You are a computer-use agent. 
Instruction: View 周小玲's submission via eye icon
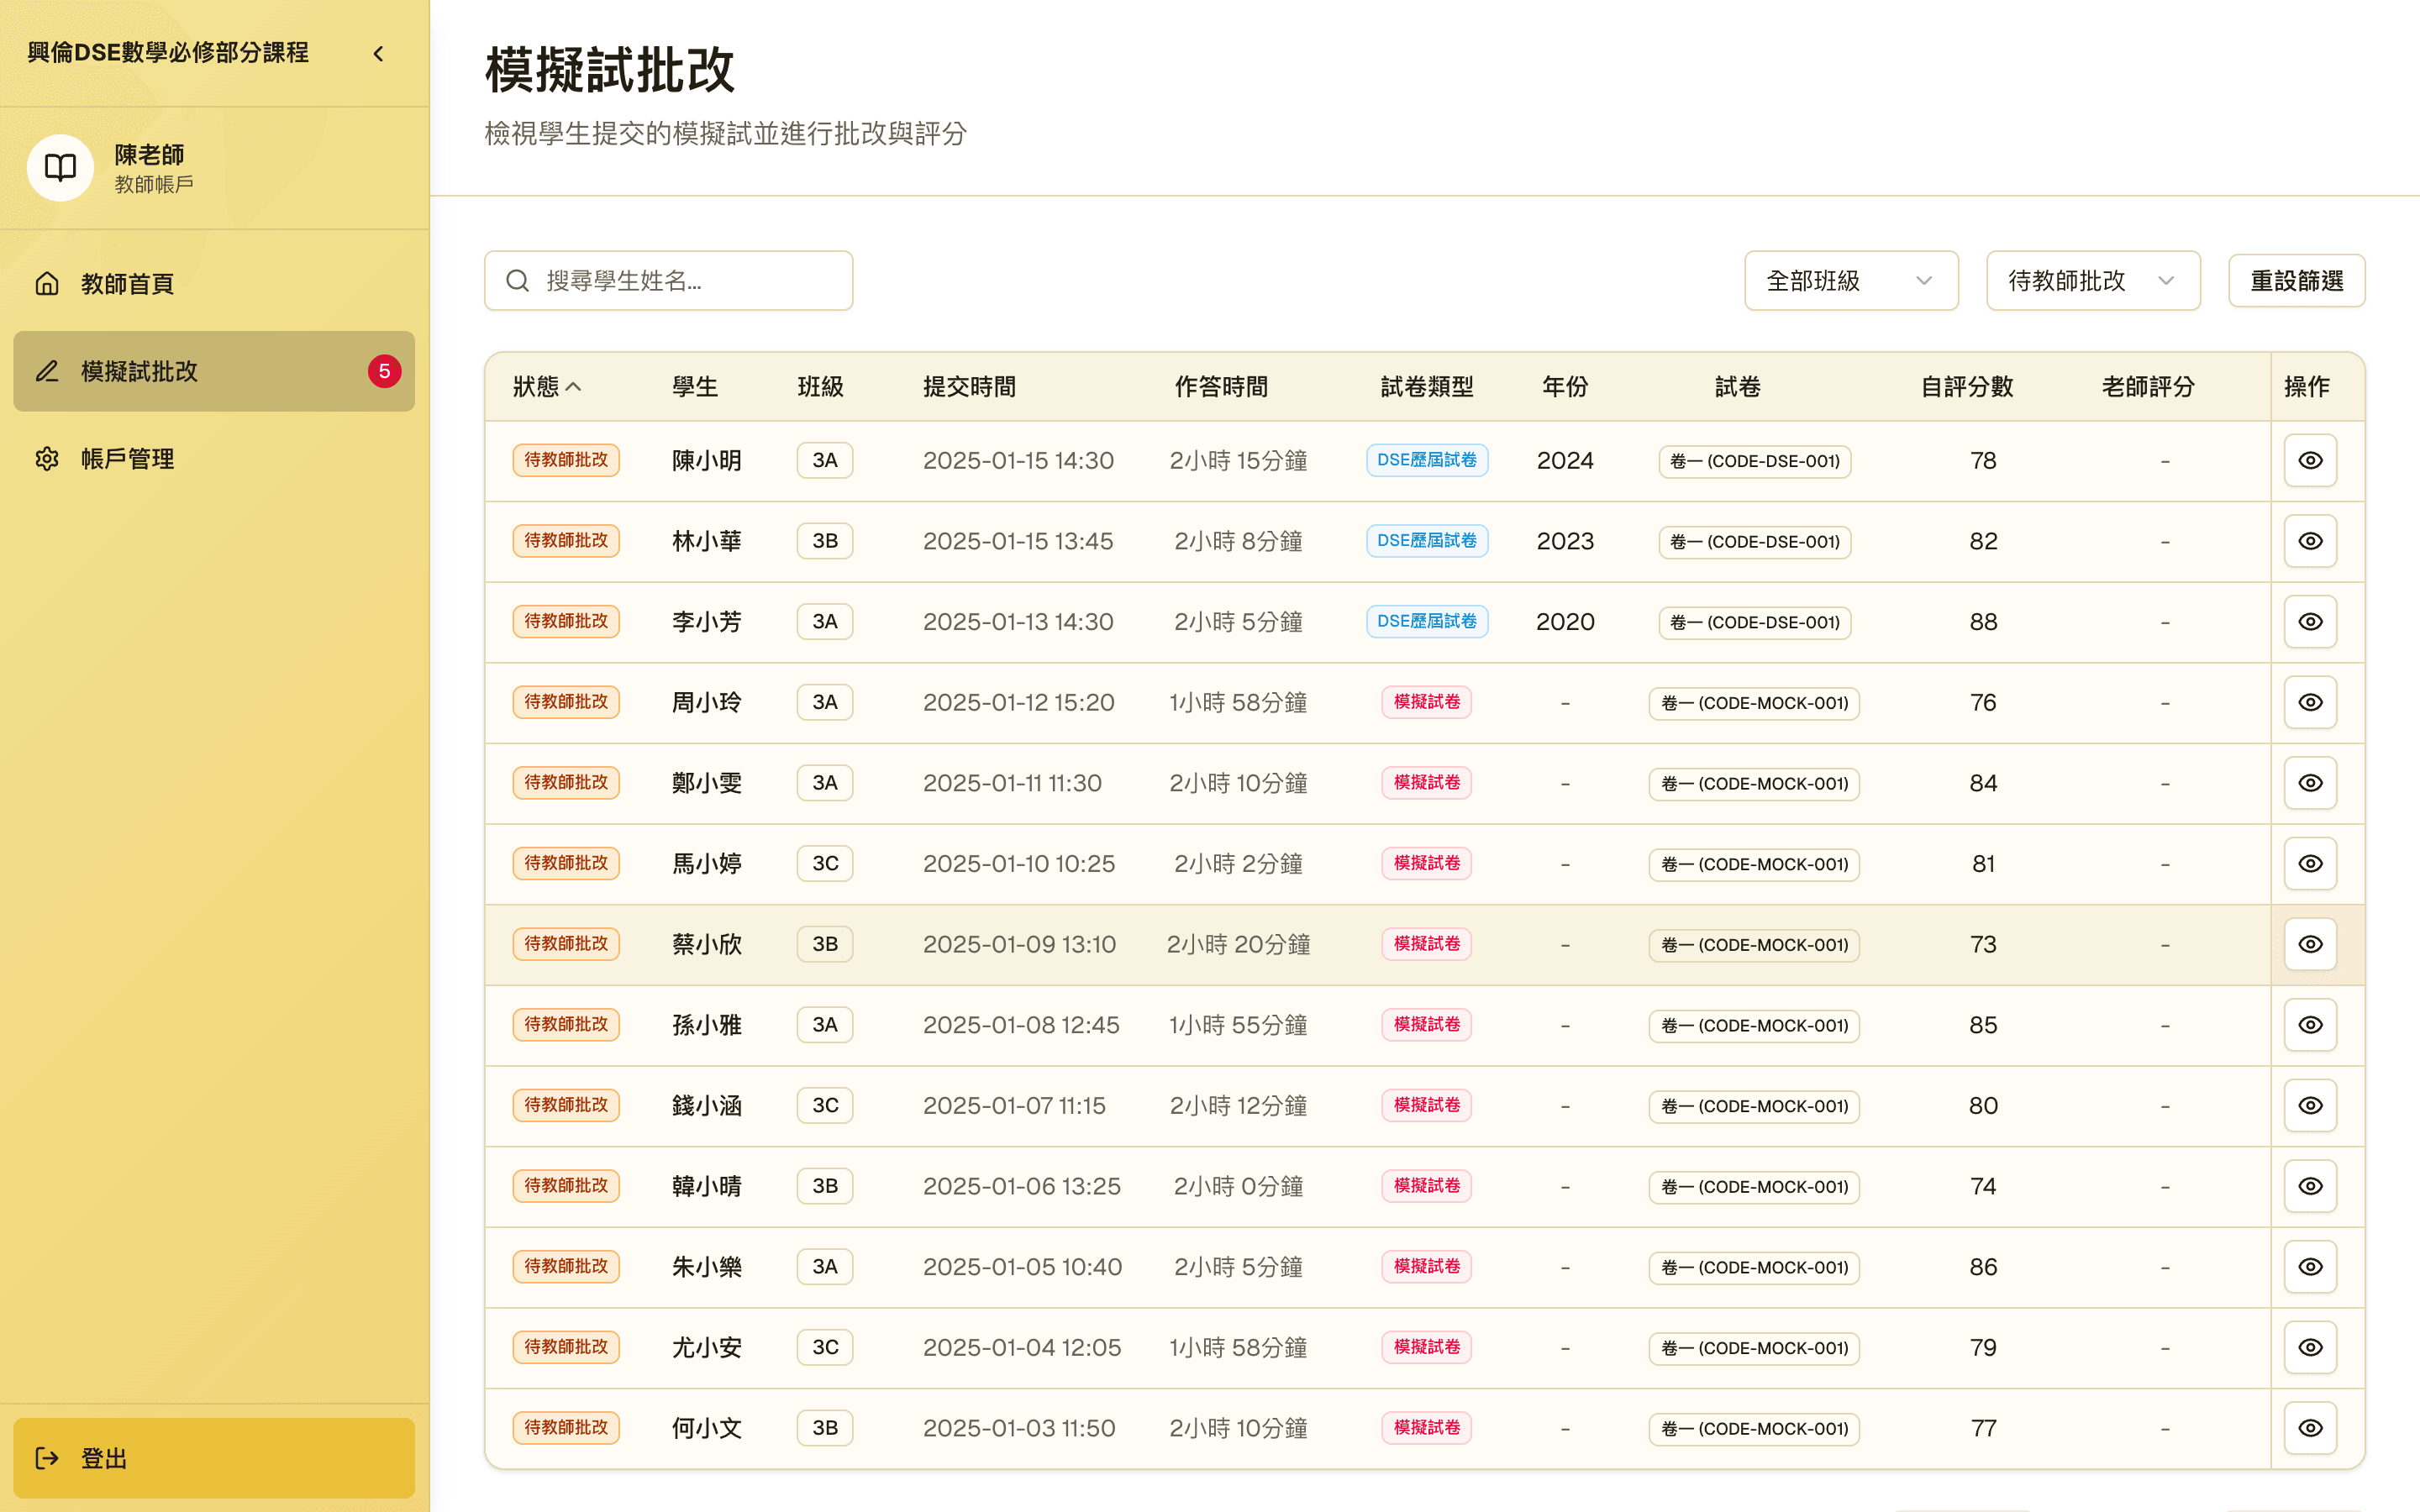pos(2310,702)
